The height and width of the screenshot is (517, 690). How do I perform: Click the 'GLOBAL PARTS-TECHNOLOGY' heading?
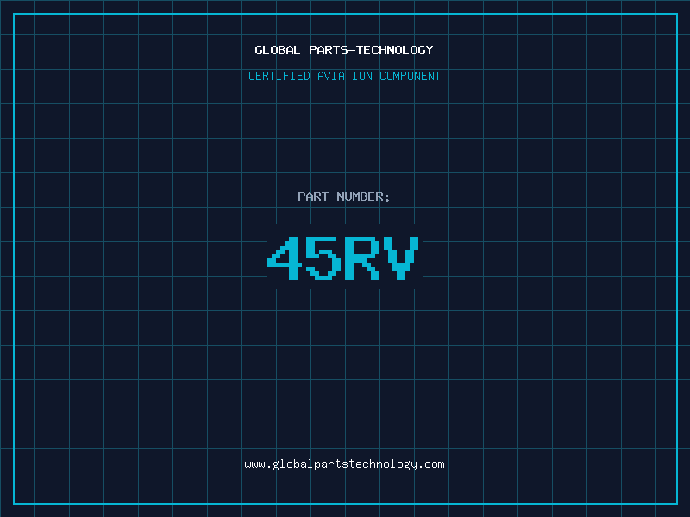click(x=344, y=50)
